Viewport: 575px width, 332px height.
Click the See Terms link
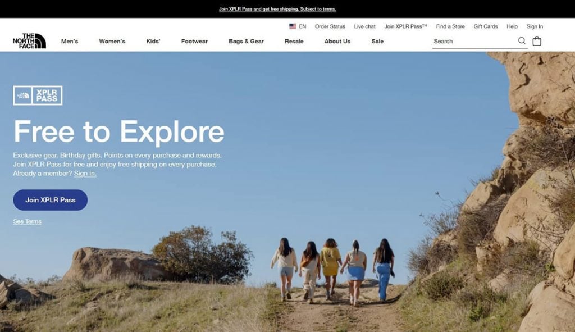point(27,221)
